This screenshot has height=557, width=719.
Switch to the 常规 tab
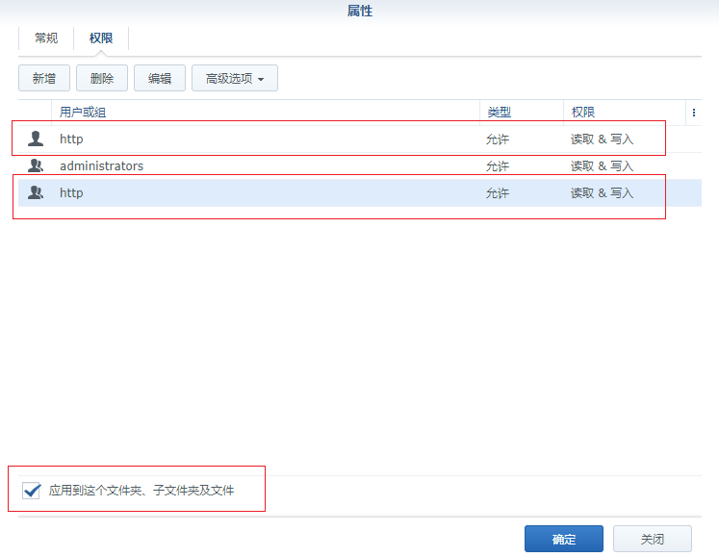pyautogui.click(x=46, y=38)
